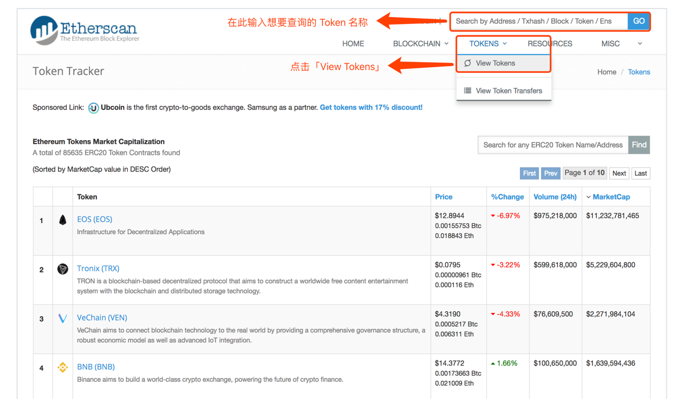Click the EOS token icon

pyautogui.click(x=63, y=220)
